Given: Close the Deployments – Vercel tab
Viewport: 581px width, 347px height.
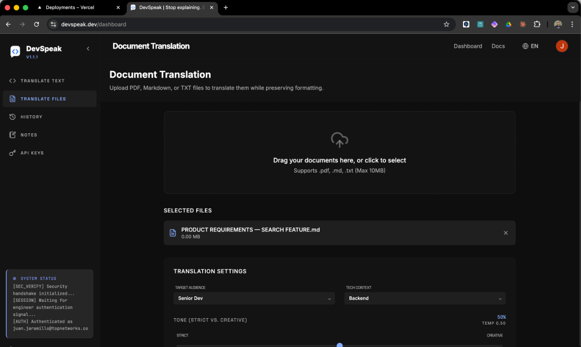Looking at the screenshot, I should point(118,8).
